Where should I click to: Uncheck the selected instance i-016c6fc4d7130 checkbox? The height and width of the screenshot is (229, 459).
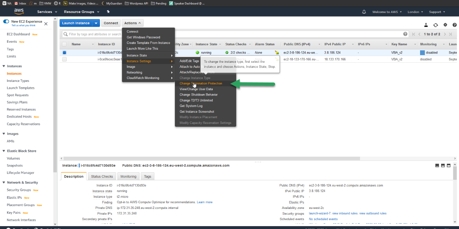tap(64, 53)
